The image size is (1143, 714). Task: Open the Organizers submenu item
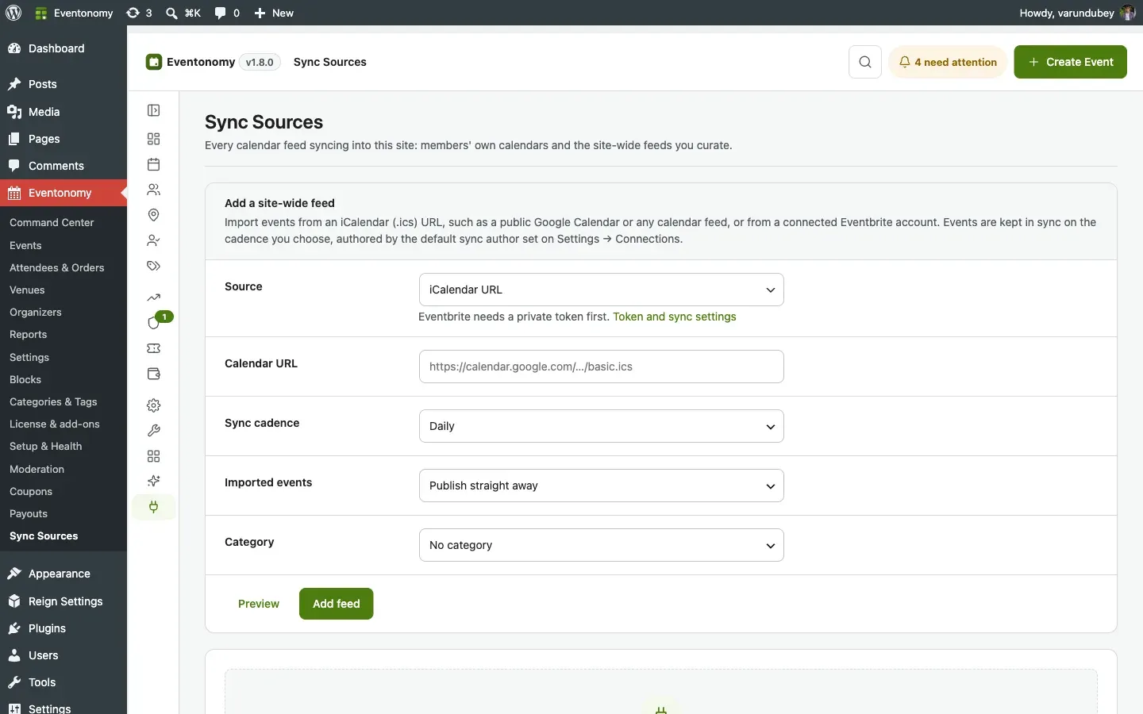36,313
